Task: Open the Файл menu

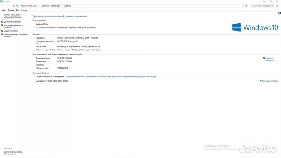Action: [4, 10]
